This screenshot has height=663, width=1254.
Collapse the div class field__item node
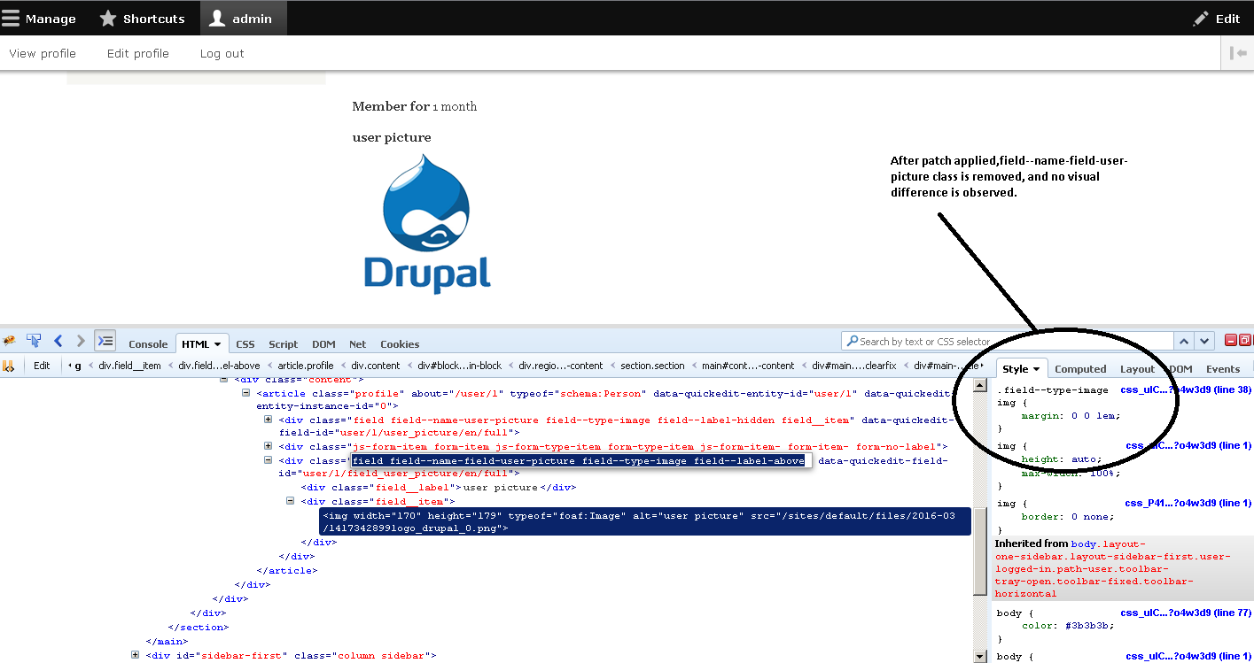click(x=291, y=501)
